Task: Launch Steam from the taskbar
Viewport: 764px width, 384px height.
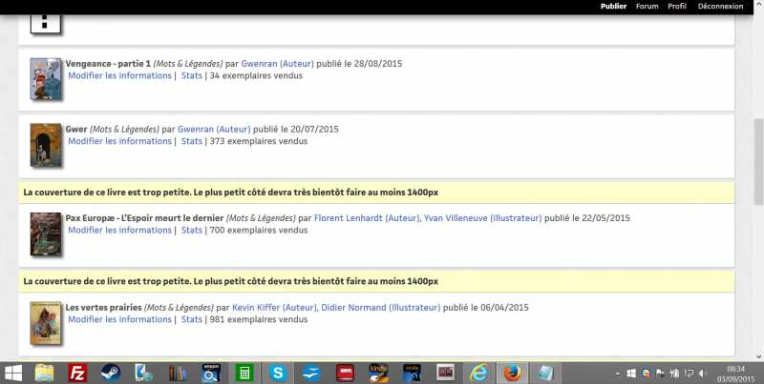Action: tap(110, 372)
